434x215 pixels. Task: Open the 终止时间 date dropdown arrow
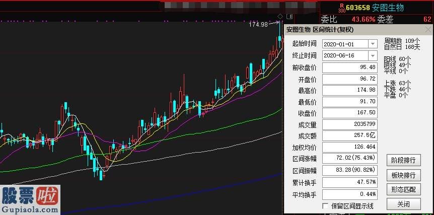coord(373,56)
